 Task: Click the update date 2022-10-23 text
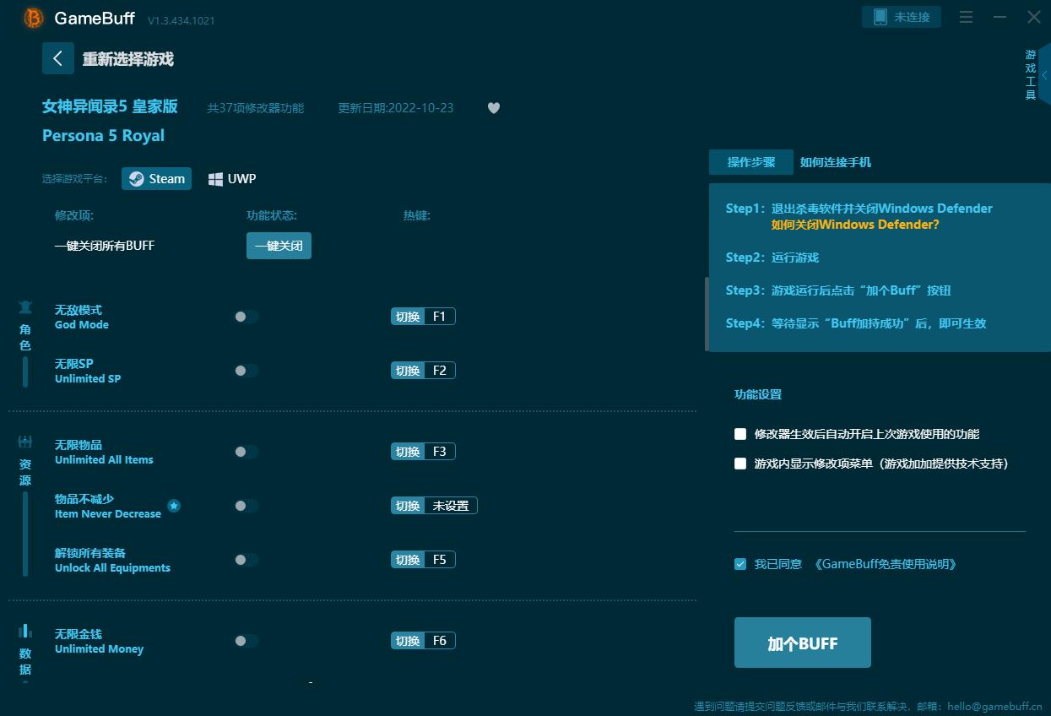(x=396, y=108)
